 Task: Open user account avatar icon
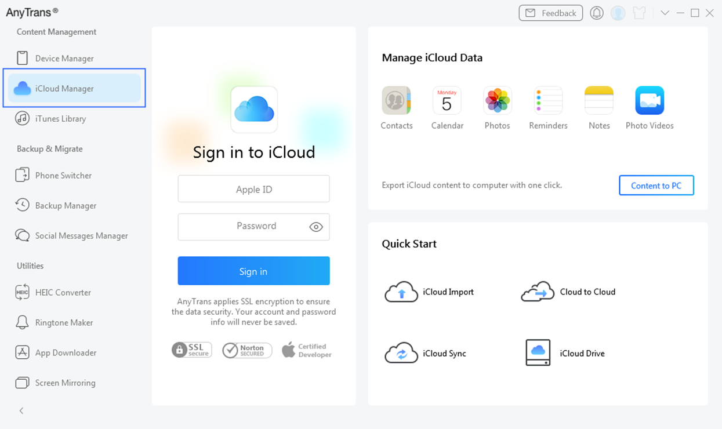click(618, 13)
